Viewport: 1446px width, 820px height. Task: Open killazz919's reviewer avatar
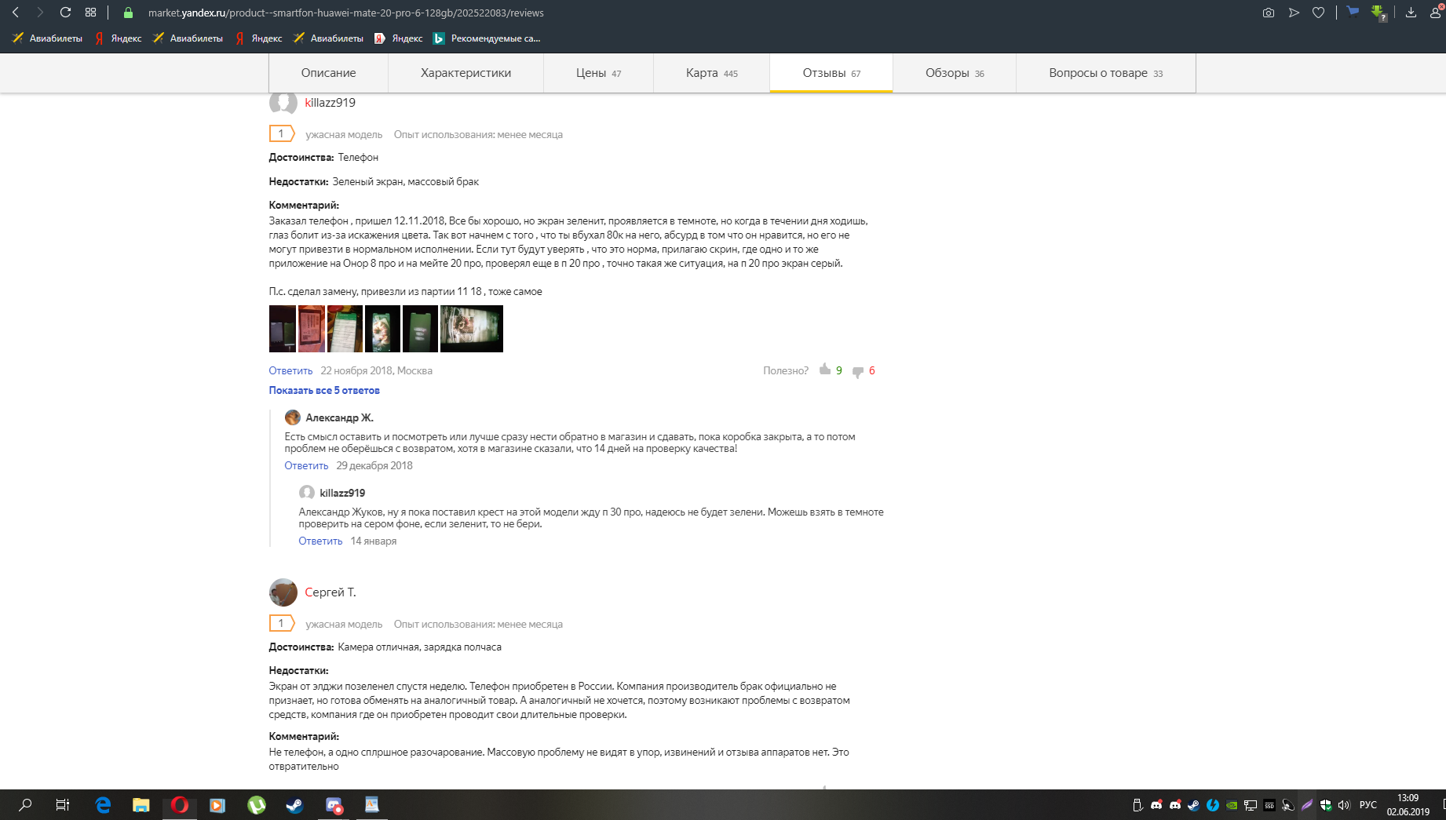(x=283, y=103)
